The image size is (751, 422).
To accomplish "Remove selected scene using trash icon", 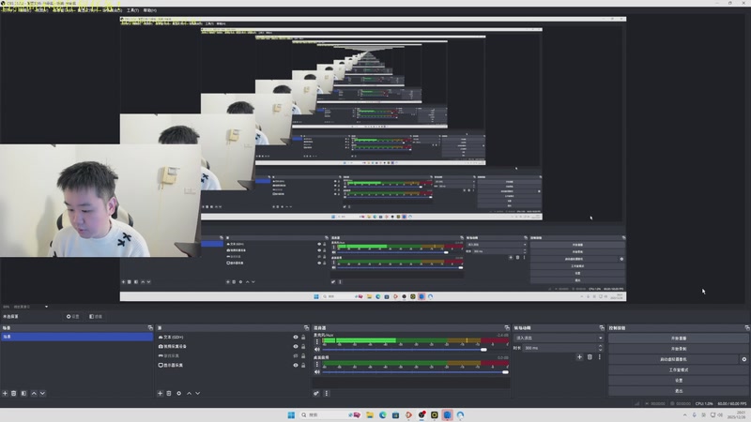I will point(14,393).
